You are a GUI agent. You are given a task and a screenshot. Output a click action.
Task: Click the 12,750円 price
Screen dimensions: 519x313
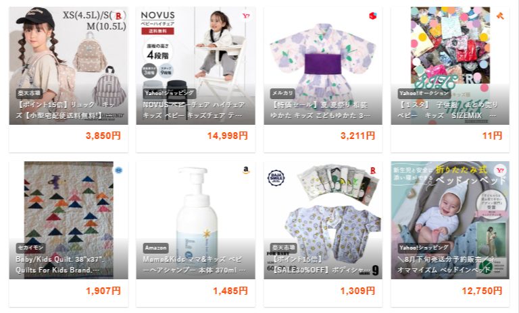(x=482, y=291)
